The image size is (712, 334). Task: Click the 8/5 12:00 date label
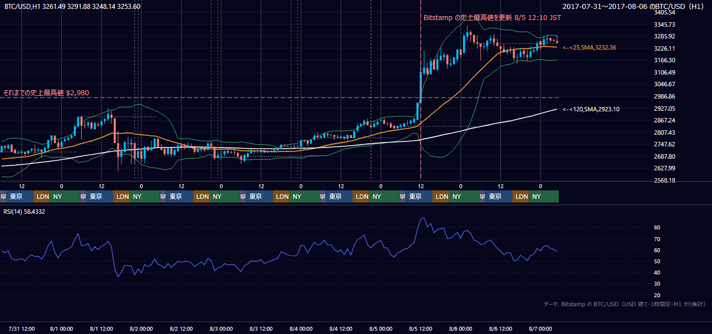pyautogui.click(x=421, y=329)
